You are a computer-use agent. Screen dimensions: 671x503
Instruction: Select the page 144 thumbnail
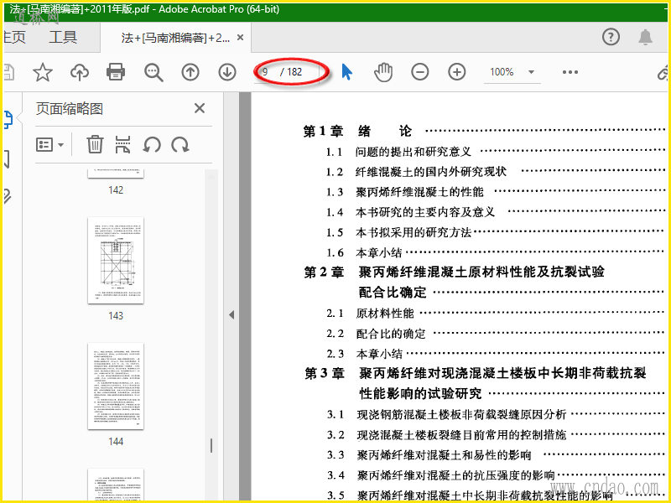point(116,386)
